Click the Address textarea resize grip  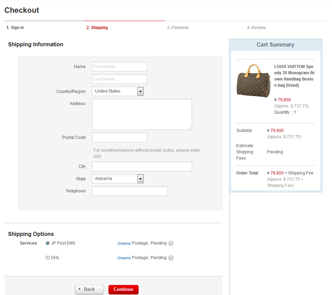pos(190,127)
